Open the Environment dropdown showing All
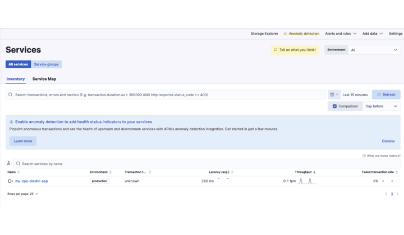The width and height of the screenshot is (404, 235). pos(374,50)
